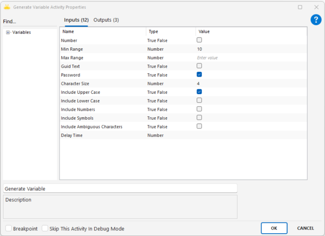Uncheck the Password checkbox

(199, 75)
